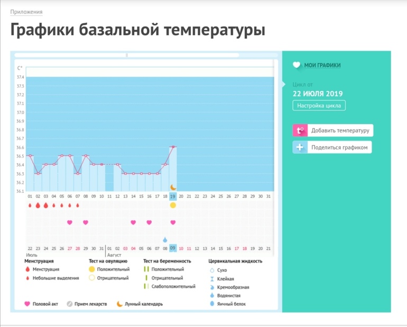
Task: Click the blue cervical fluid drop on cycle day 18
Action: tap(165, 240)
